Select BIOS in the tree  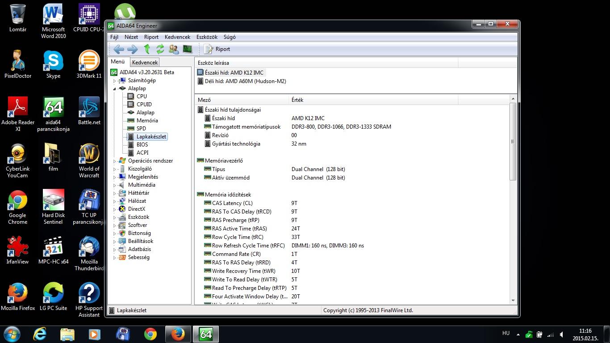[x=142, y=145]
